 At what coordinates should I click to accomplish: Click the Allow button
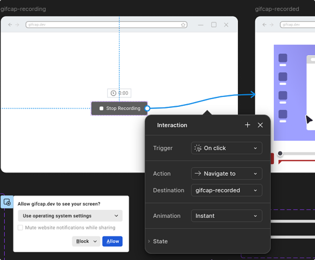click(x=112, y=241)
